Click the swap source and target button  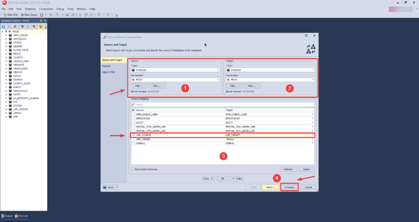pyautogui.click(x=222, y=179)
